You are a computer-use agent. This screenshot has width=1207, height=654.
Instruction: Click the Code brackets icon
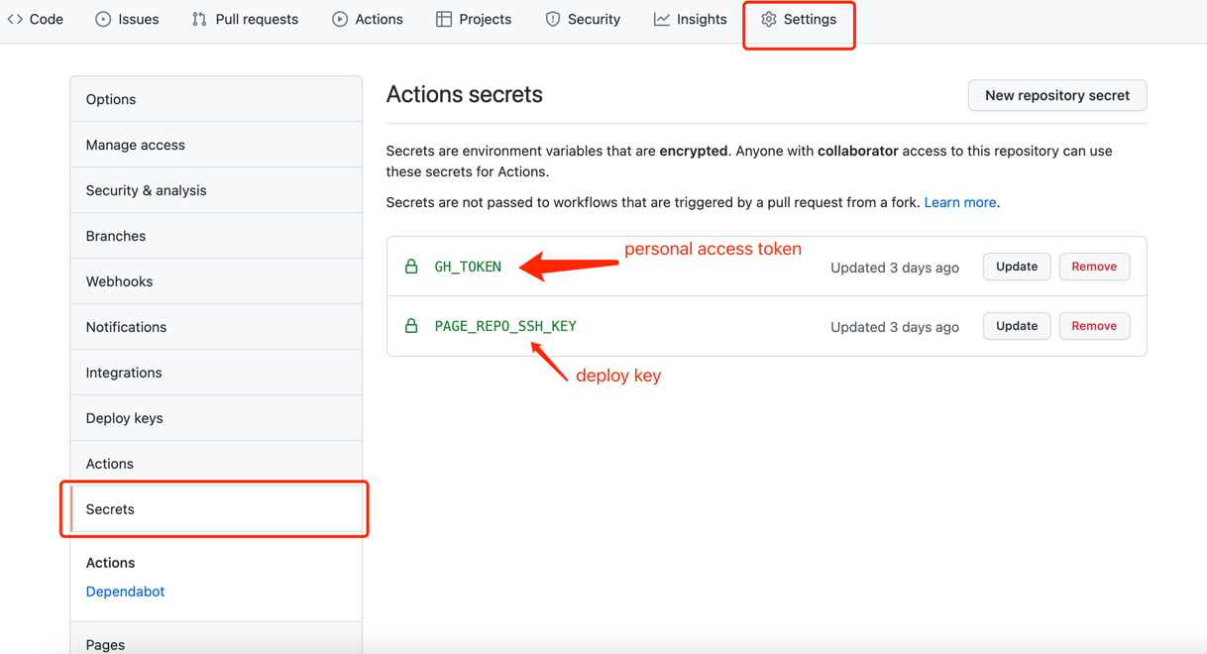pos(15,20)
